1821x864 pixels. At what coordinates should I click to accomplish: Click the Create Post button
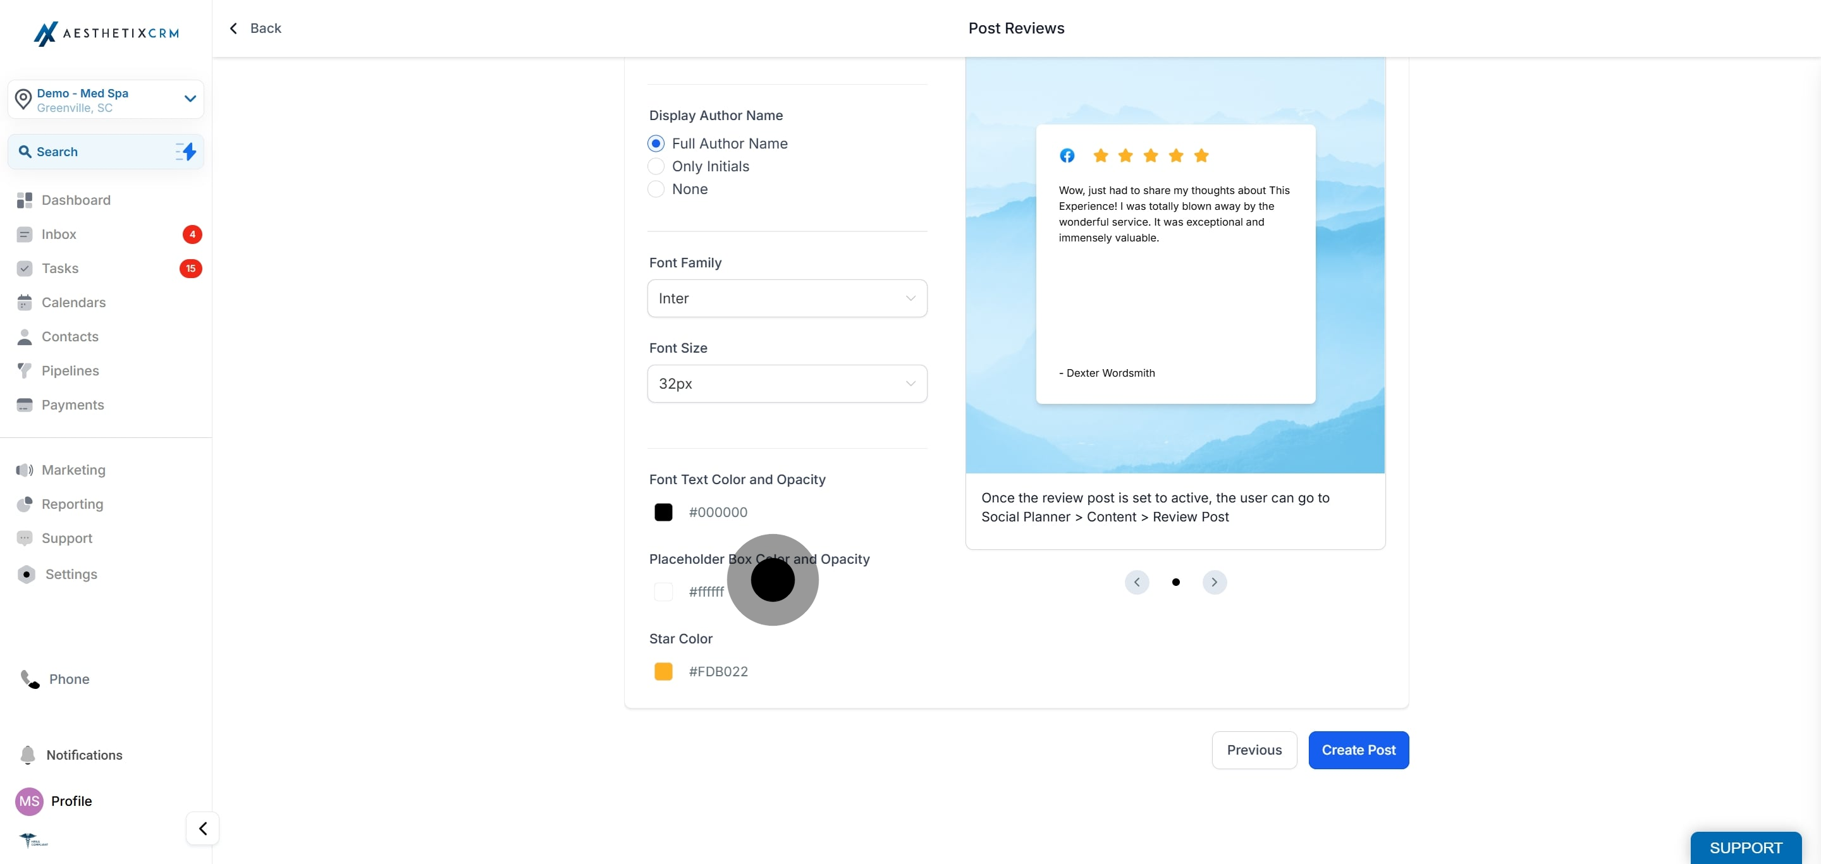click(x=1358, y=750)
